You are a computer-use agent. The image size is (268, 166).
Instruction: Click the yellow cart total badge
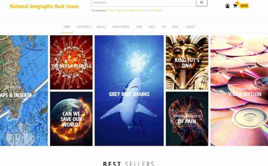click(244, 6)
